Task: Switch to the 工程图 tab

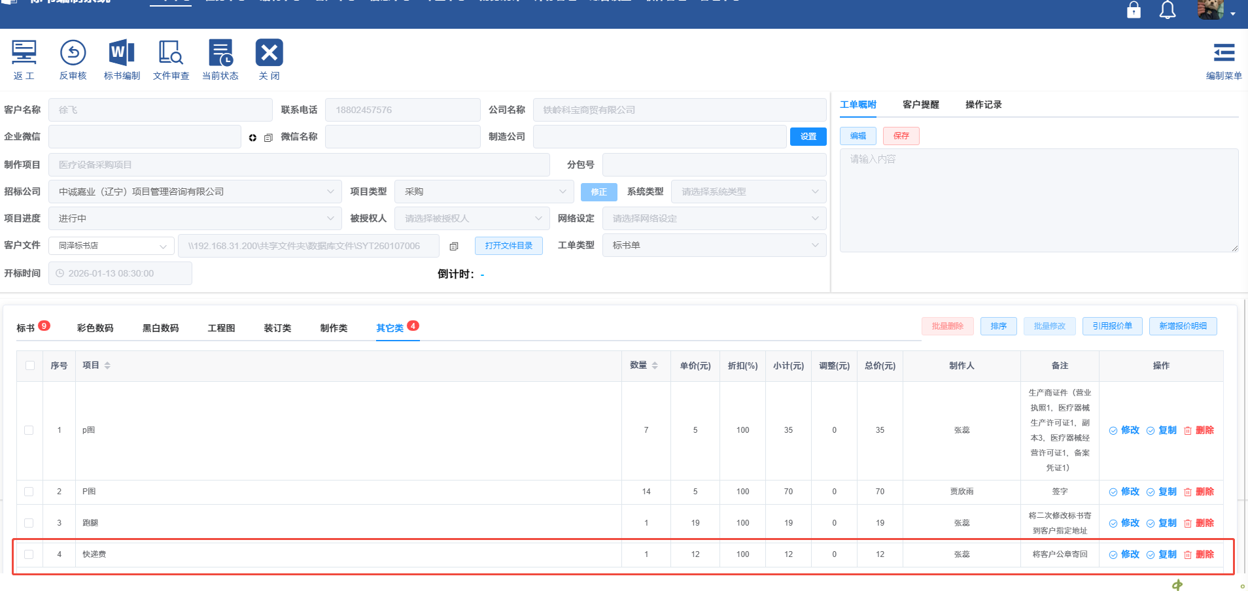Action: click(x=221, y=328)
